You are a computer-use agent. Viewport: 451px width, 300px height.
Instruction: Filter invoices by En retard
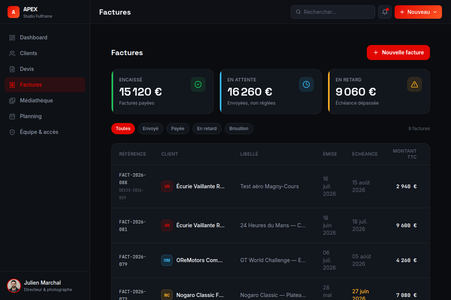tap(207, 129)
